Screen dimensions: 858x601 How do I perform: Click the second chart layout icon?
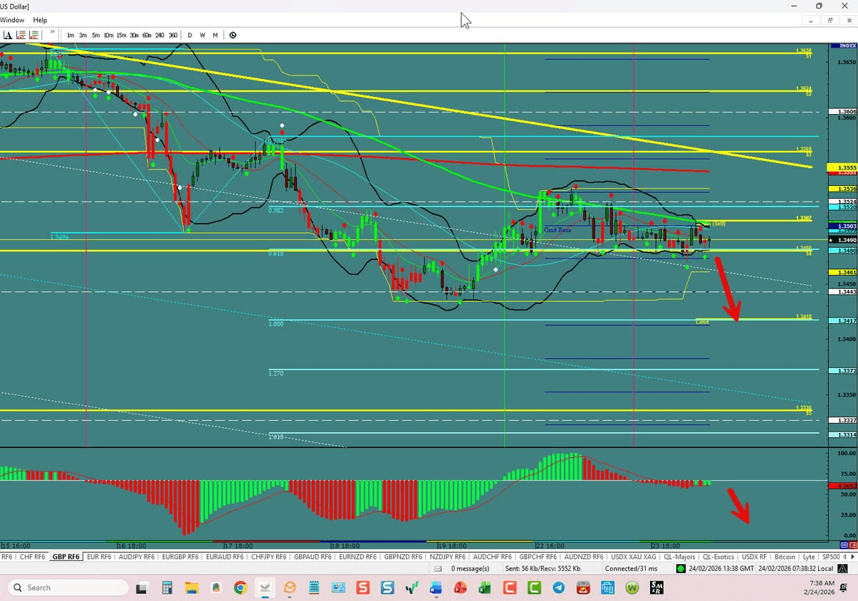[33, 34]
